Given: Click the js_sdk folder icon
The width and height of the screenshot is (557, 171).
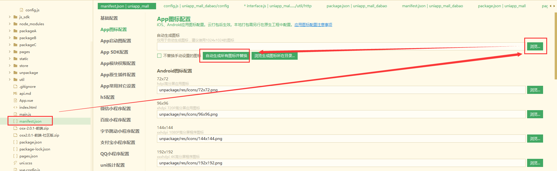Looking at the screenshot, I should (x=15, y=17).
